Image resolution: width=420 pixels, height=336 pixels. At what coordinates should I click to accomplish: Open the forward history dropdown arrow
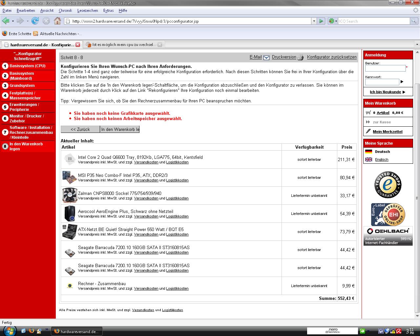click(x=28, y=21)
